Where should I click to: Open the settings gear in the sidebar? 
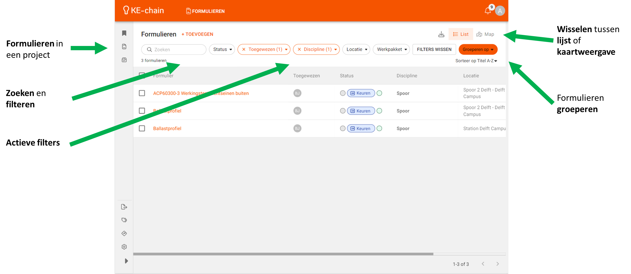pos(124,247)
